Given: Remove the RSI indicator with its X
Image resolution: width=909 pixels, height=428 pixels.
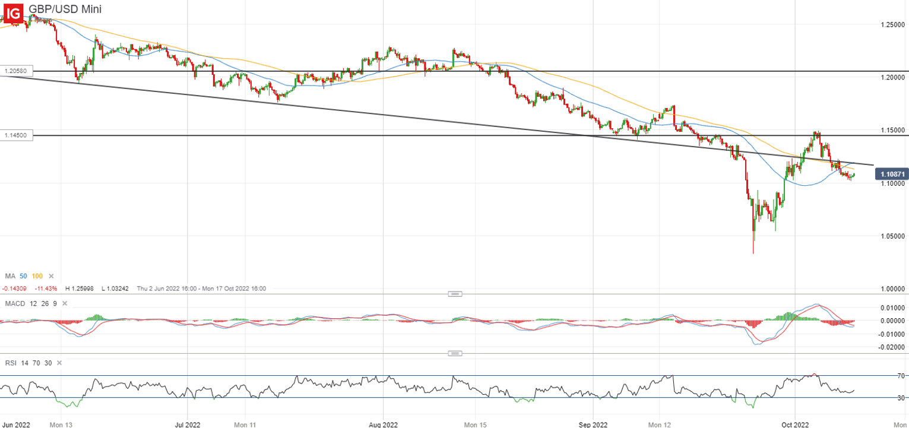Looking at the screenshot, I should (60, 363).
